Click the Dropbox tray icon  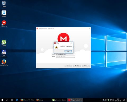tap(108, 100)
